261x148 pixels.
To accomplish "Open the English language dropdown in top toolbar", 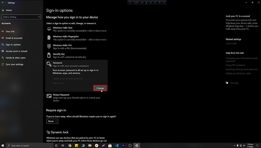I will 136,2.
